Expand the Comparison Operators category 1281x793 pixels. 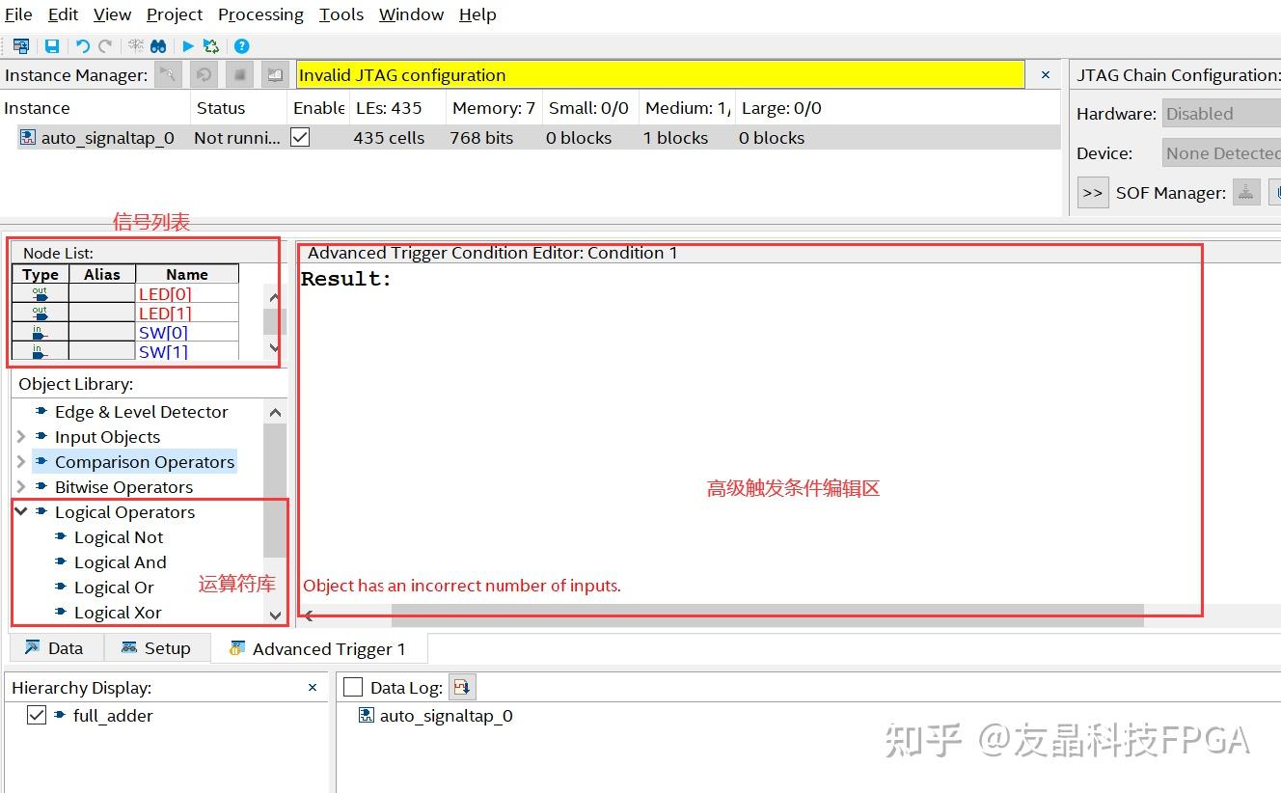point(22,461)
